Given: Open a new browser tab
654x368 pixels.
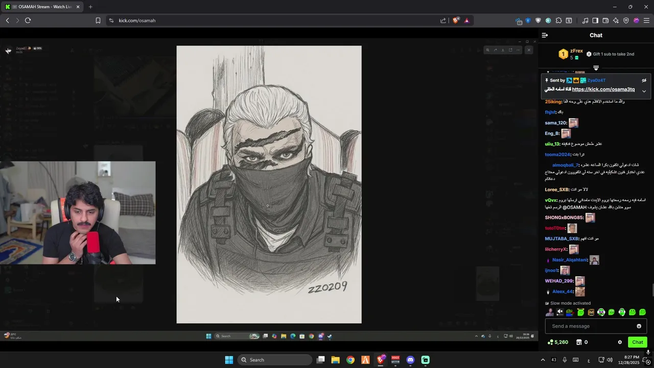Looking at the screenshot, I should (x=90, y=7).
